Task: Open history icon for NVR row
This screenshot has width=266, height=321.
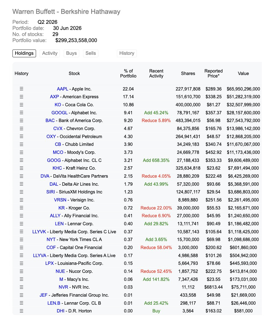Action: click(x=21, y=287)
